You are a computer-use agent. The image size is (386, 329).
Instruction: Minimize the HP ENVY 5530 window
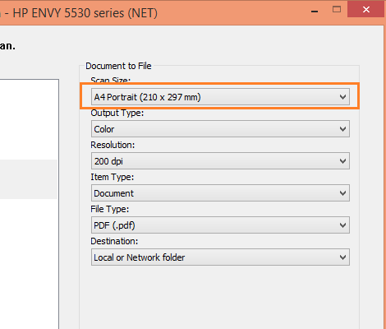point(315,11)
